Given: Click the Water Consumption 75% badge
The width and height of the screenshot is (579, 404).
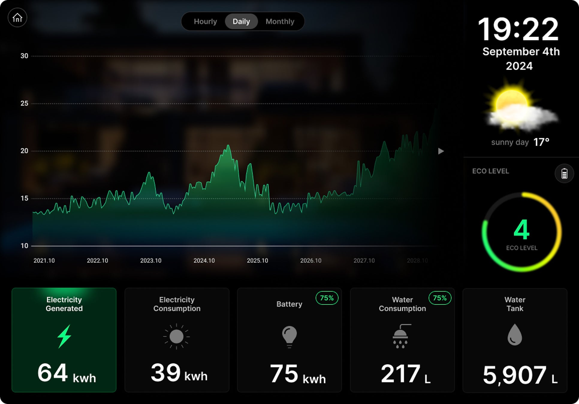Looking at the screenshot, I should [440, 298].
